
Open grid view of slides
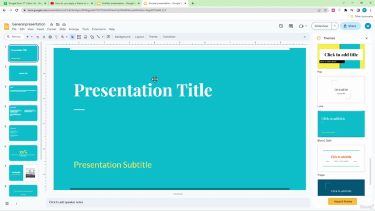[7, 203]
